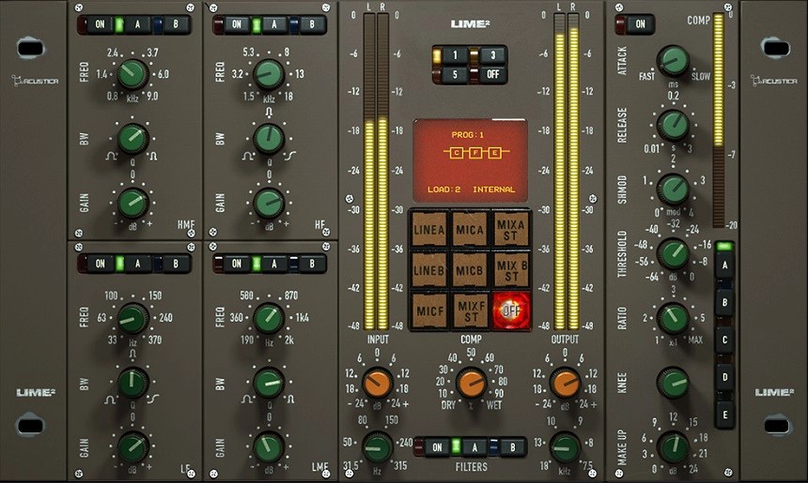Select preset A in the HF band
Screen dimensions: 808x483
[274, 24]
